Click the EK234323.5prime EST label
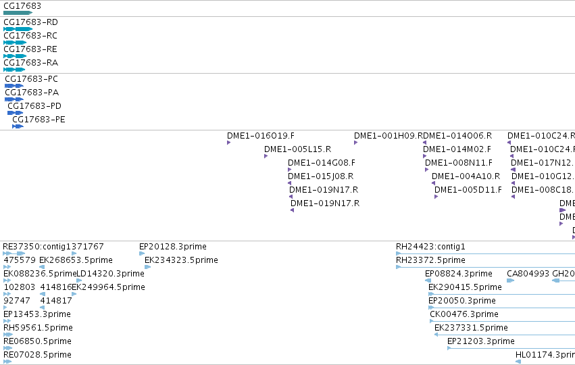575x365 pixels. (181, 260)
